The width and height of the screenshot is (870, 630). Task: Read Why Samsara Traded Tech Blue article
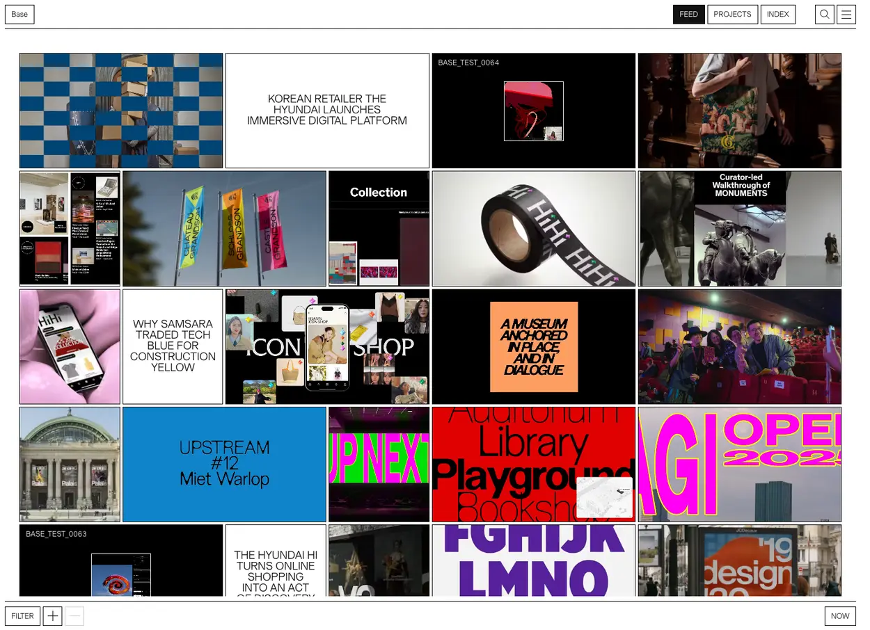point(173,346)
